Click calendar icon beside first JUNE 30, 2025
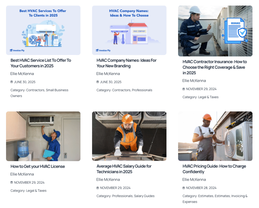This screenshot has width=259, height=208. coord(12,82)
